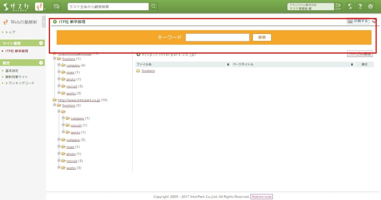Select 基本設定 in sidebar menu
Image resolution: width=381 pixels, height=200 pixels.
coord(12,71)
